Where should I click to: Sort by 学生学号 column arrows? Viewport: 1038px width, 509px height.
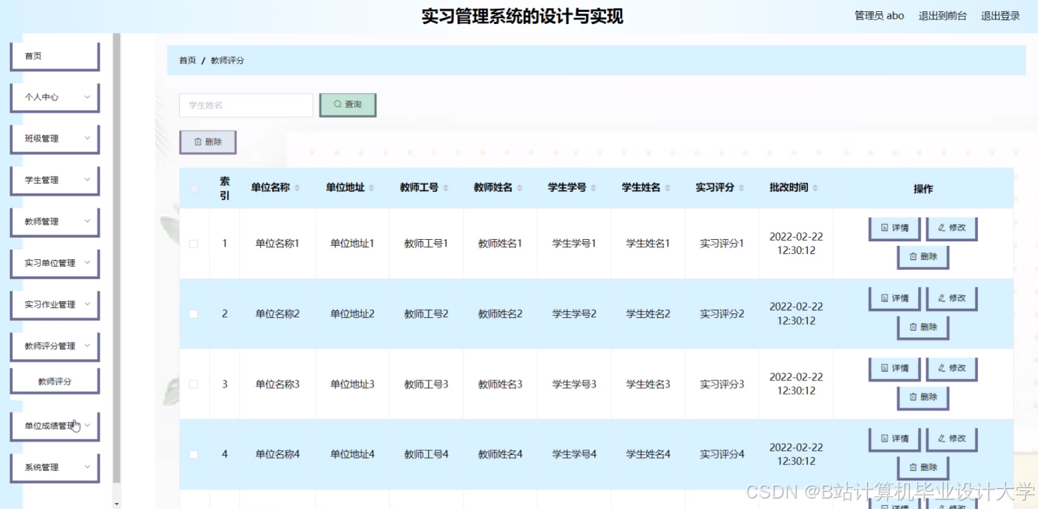point(593,188)
